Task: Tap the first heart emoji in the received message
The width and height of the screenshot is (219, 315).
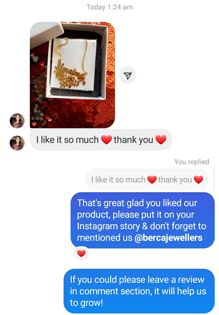Action: tap(106, 140)
